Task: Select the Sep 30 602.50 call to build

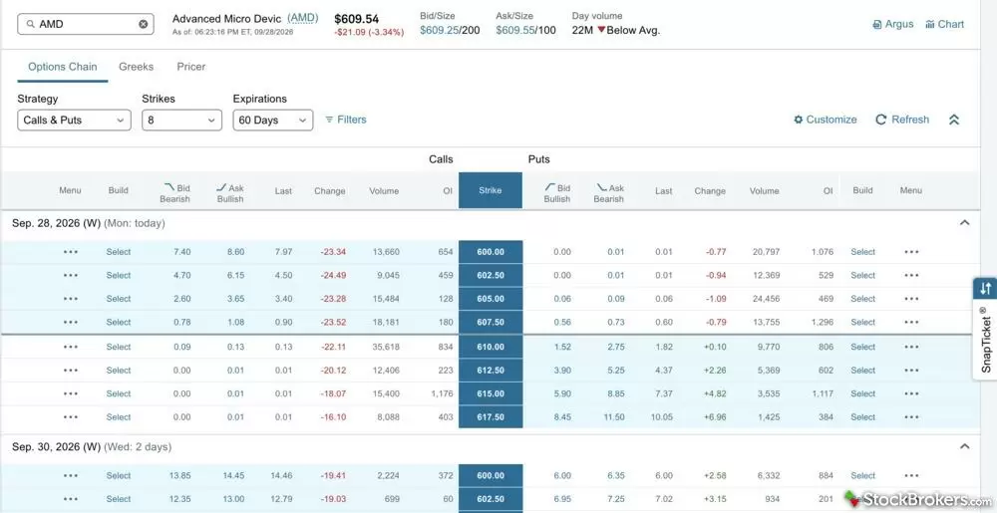Action: (x=119, y=499)
